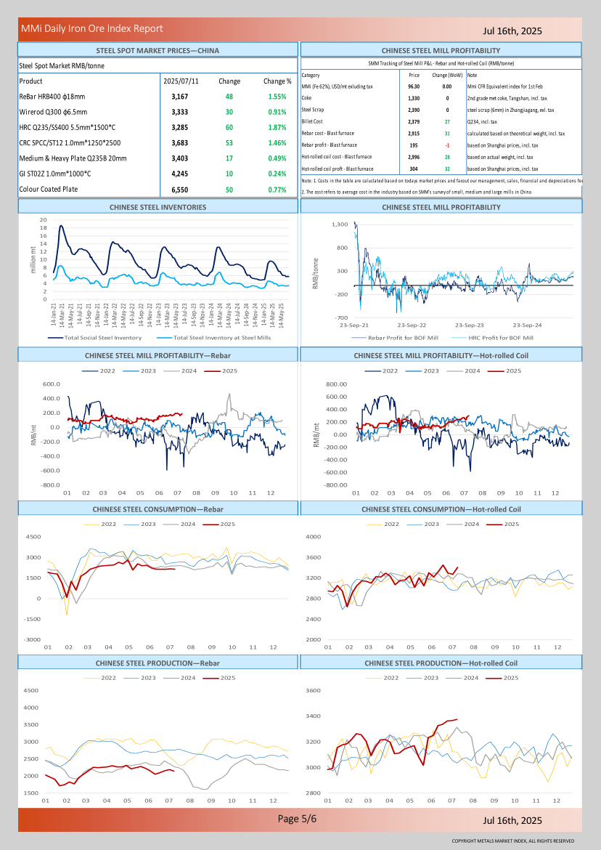Viewport: 601px width, 850px height.
Task: Click the 'HRC Profit for BOF Mill' legend
Action: tap(493, 338)
